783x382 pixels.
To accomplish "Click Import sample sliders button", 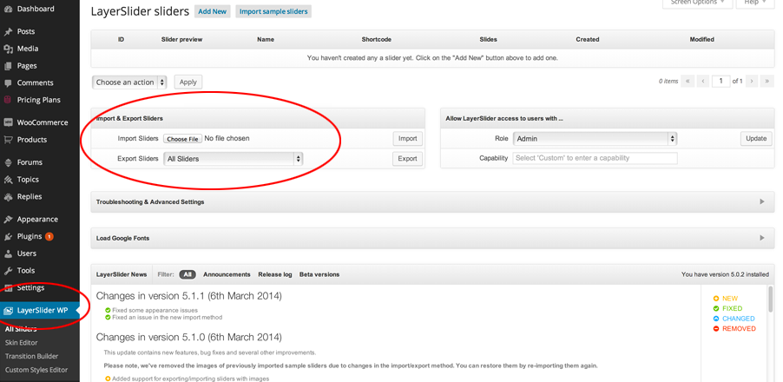I will point(273,11).
